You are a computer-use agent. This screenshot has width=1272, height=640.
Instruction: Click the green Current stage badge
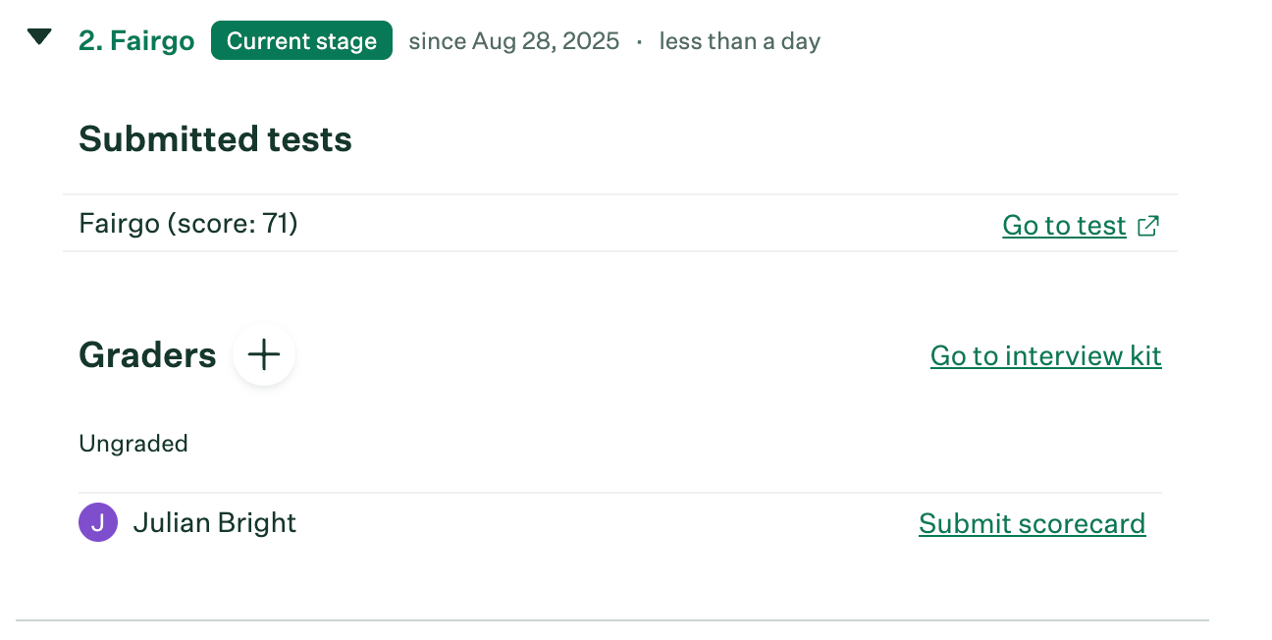[301, 41]
